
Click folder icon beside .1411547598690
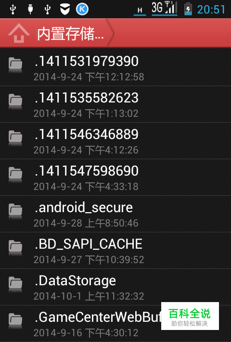pos(15,175)
